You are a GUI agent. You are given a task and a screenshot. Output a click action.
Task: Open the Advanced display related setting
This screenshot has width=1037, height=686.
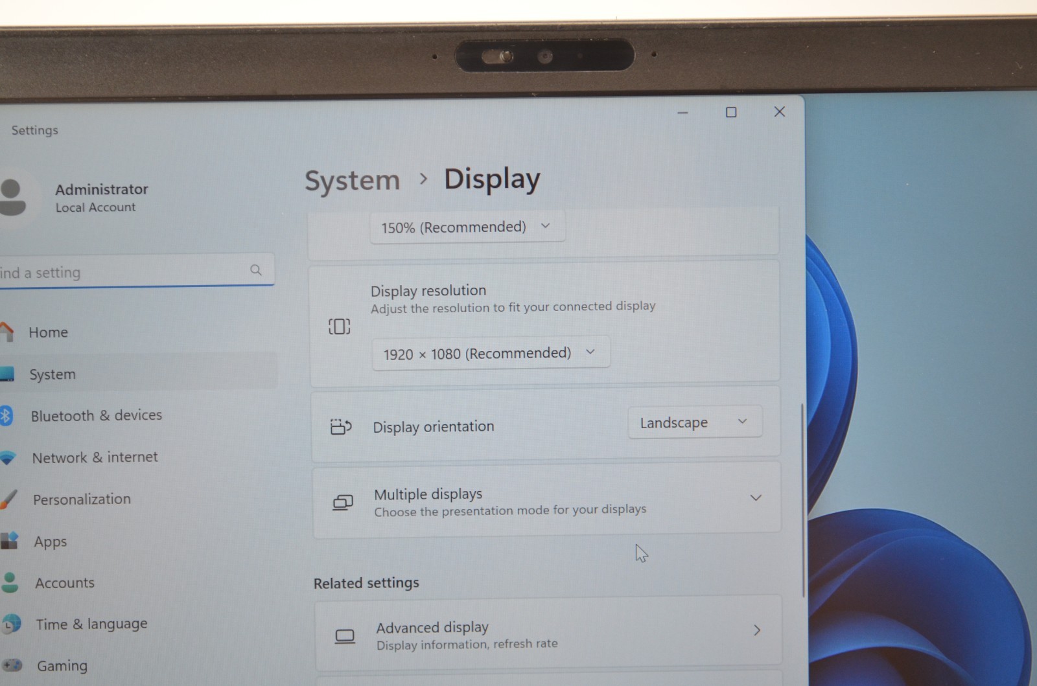pos(548,634)
